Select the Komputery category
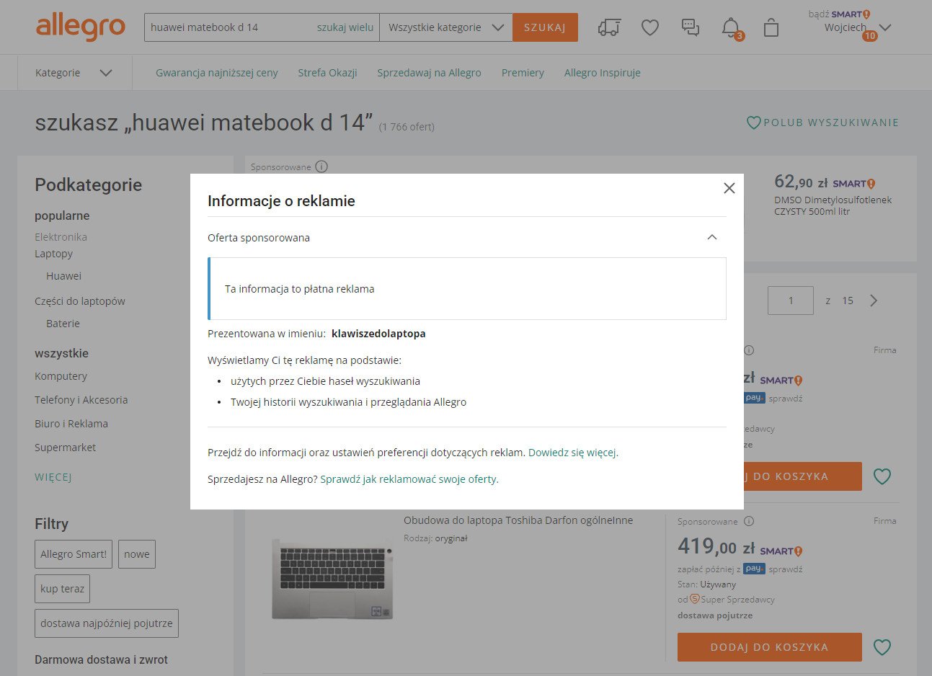The width and height of the screenshot is (932, 676). (61, 376)
